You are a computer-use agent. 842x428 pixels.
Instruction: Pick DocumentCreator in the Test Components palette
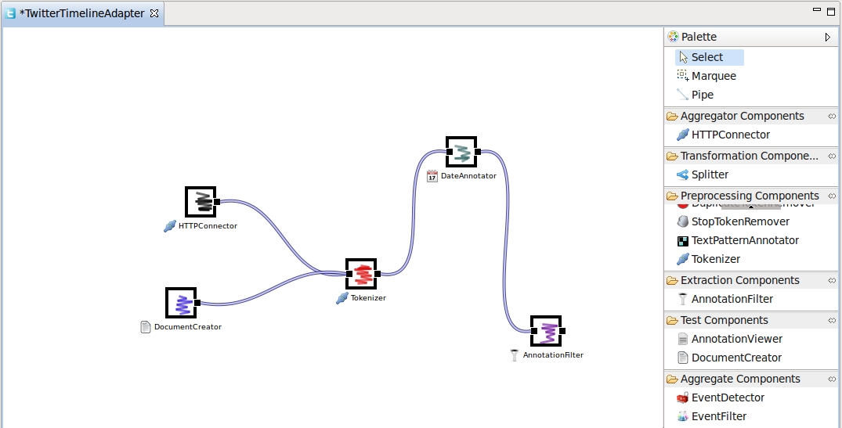[729, 358]
